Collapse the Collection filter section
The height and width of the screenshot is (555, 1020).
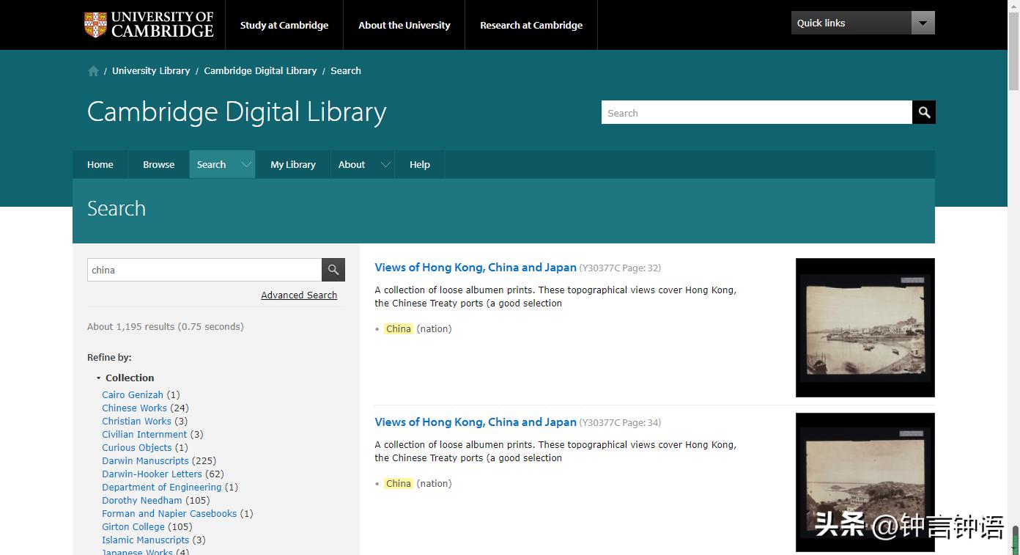coord(99,378)
